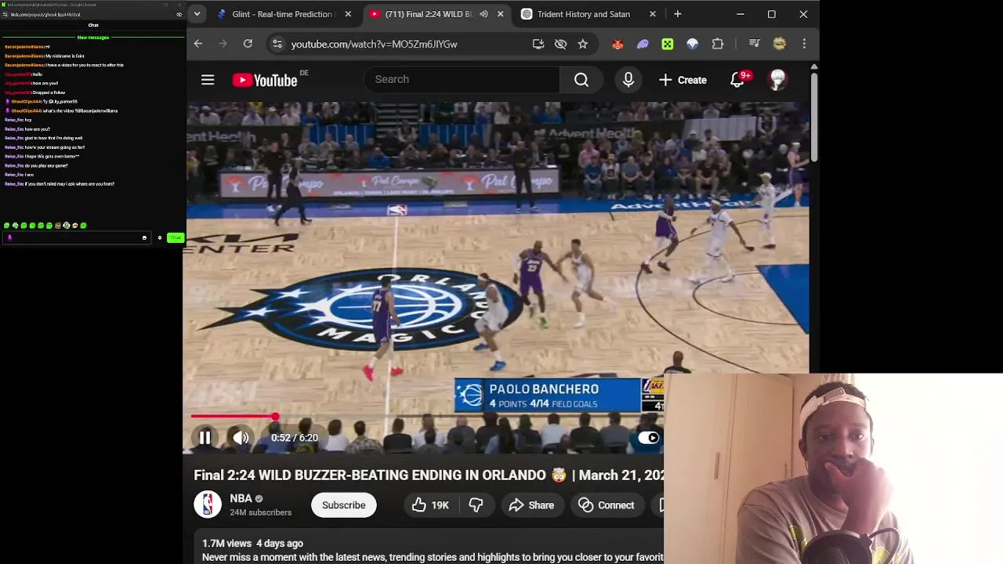The width and height of the screenshot is (1003, 564).
Task: Open the YouTube hamburger guide menu
Action: [x=208, y=80]
